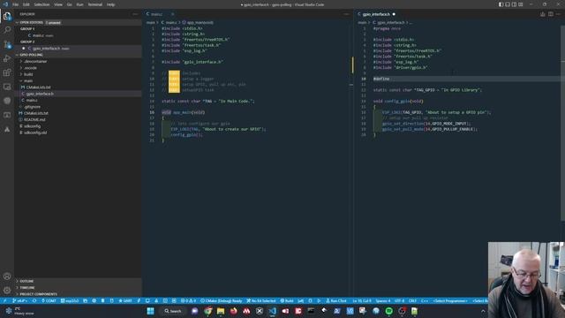Expand the .vscode folder
565x318 pixels.
pyautogui.click(x=30, y=68)
